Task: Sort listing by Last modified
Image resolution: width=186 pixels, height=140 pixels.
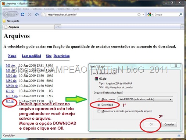Action: (x=31, y=56)
